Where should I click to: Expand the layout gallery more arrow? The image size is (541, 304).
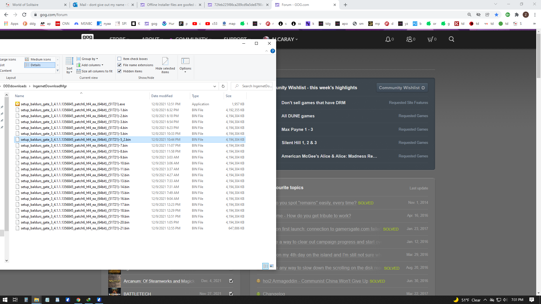coord(58,71)
